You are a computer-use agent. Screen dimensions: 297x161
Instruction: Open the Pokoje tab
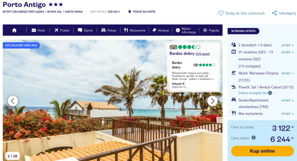coord(109,30)
